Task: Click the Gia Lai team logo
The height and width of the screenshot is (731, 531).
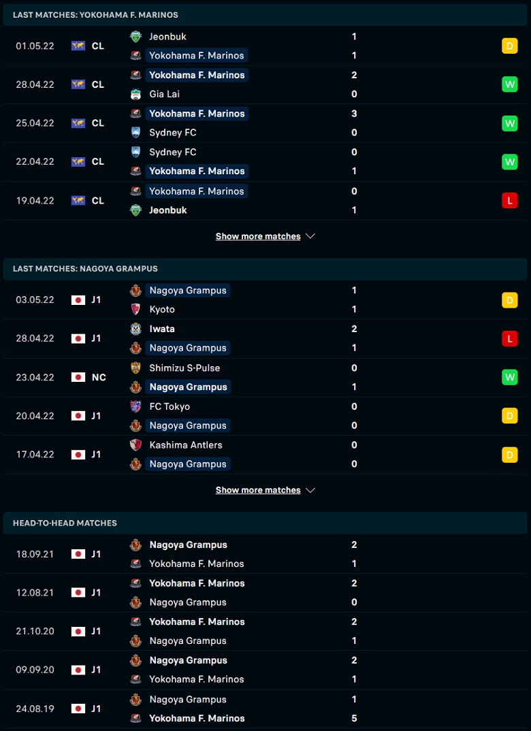Action: pos(135,94)
